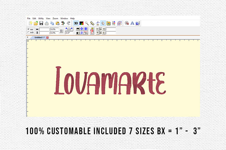Open the Zoom menu
Viewport: 226px width, 150px height.
click(x=55, y=18)
